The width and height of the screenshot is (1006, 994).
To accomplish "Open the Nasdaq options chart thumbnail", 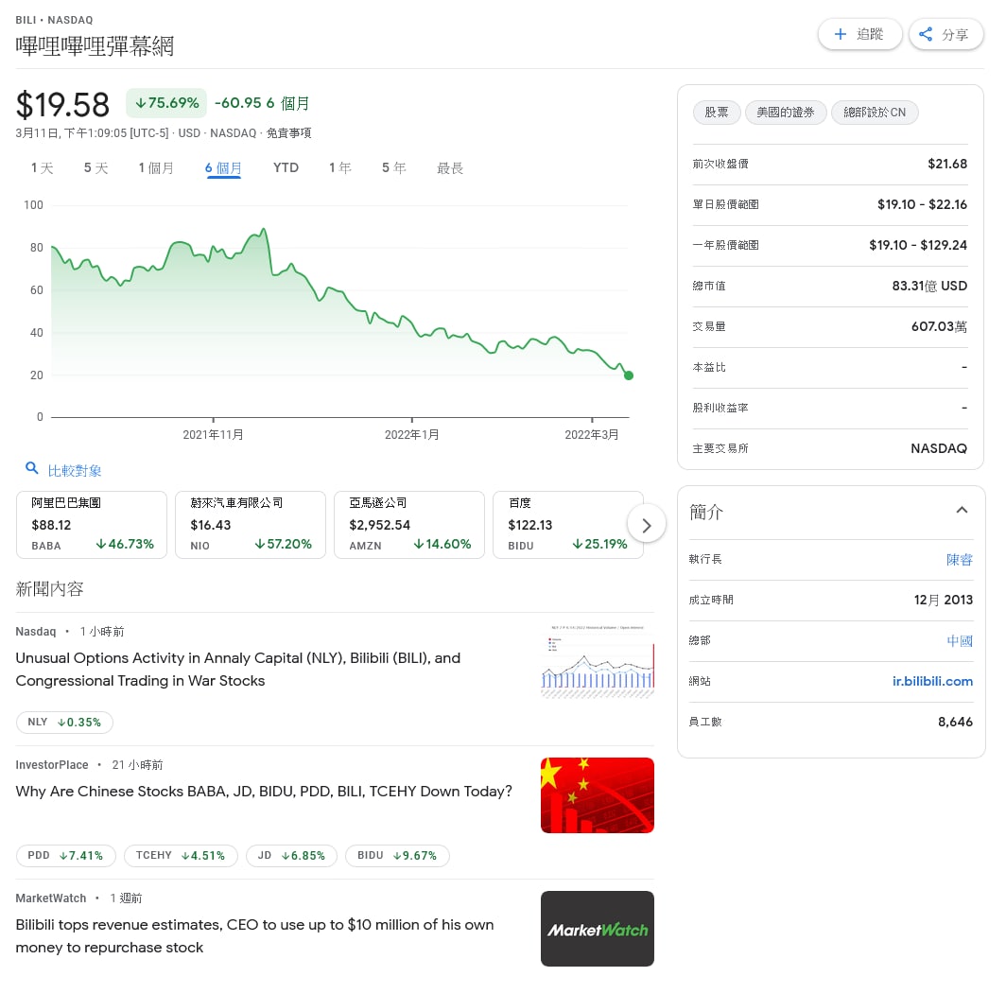I will coord(598,662).
